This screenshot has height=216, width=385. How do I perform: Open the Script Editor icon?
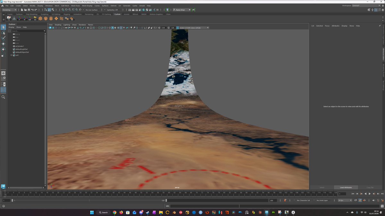(x=382, y=206)
